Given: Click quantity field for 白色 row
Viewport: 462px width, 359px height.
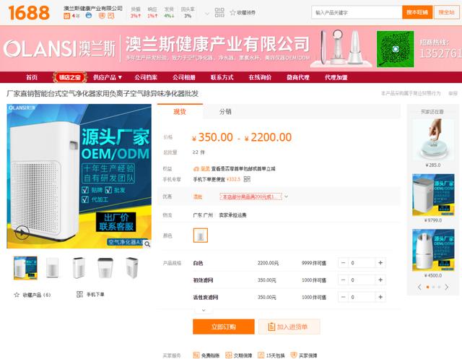Looking at the screenshot, I should (362, 263).
